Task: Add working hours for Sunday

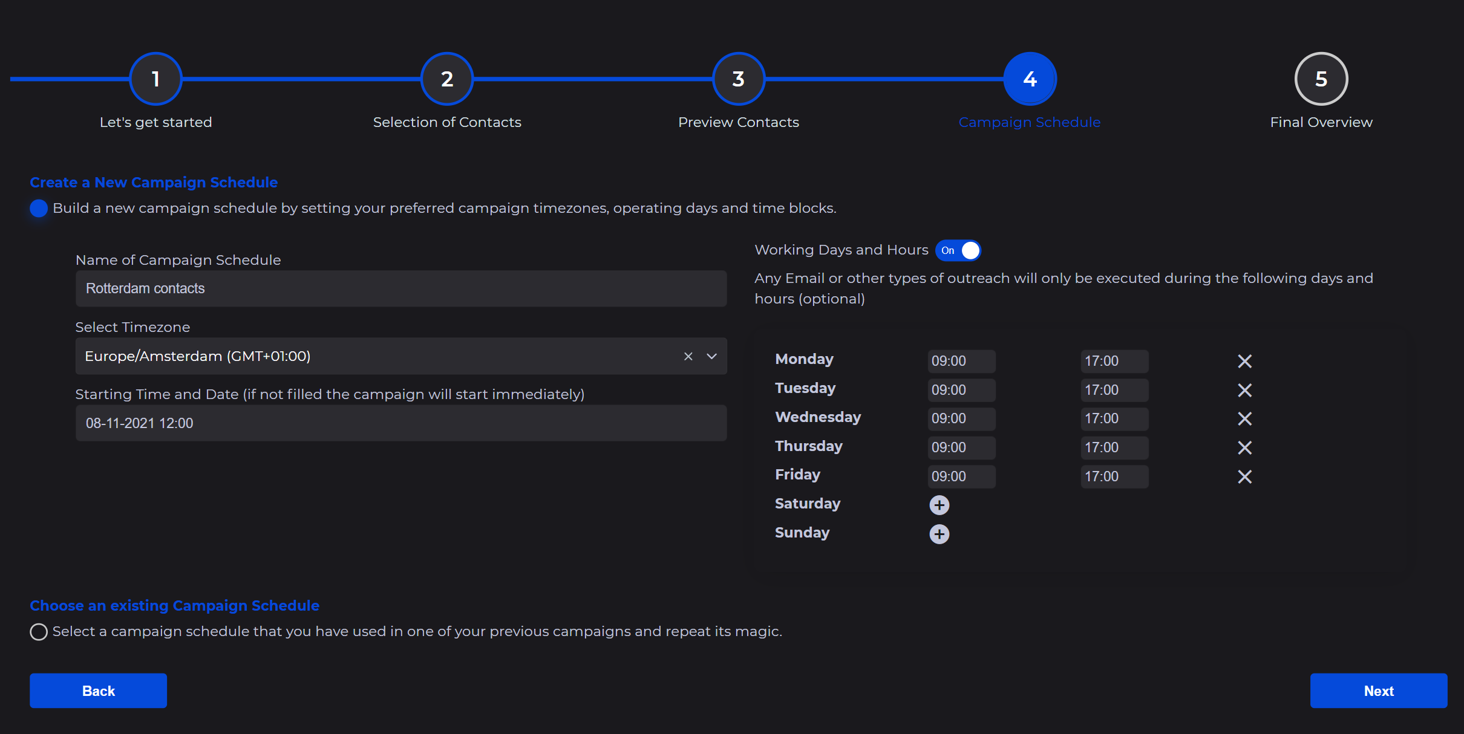Action: [939, 534]
